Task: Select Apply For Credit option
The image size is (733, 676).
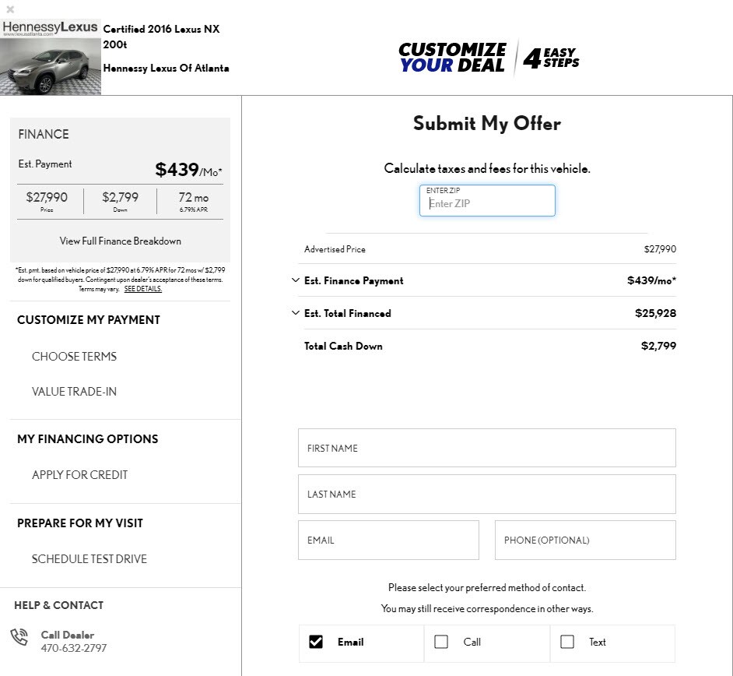Action: [x=80, y=475]
